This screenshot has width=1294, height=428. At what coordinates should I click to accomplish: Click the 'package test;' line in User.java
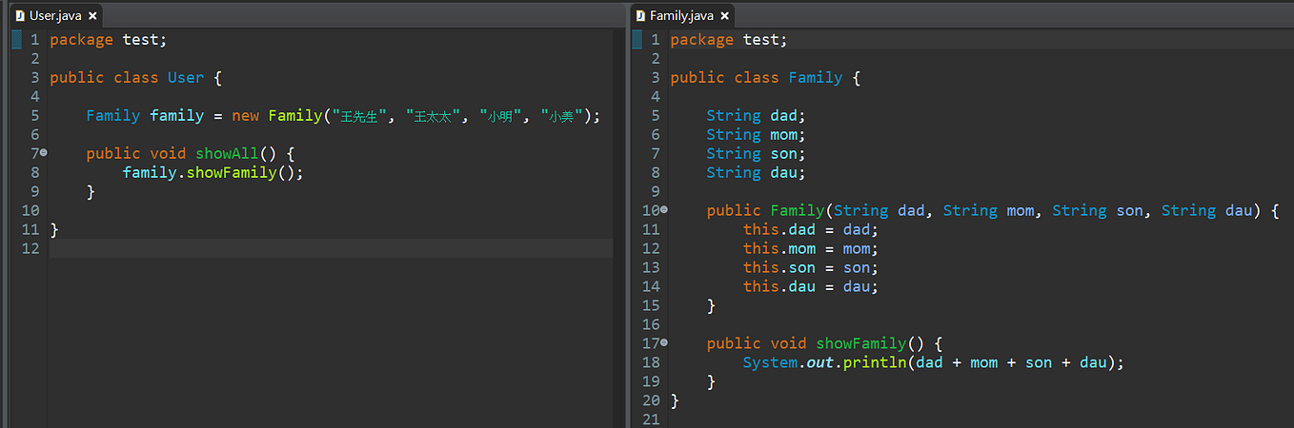pos(108,40)
